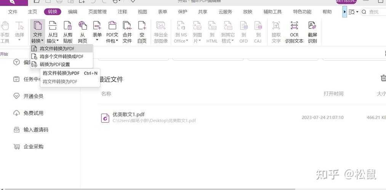Expand the 选择 tool dropdown arrow
Image resolution: width=386 pixels, height=190 pixels.
(x=19, y=40)
